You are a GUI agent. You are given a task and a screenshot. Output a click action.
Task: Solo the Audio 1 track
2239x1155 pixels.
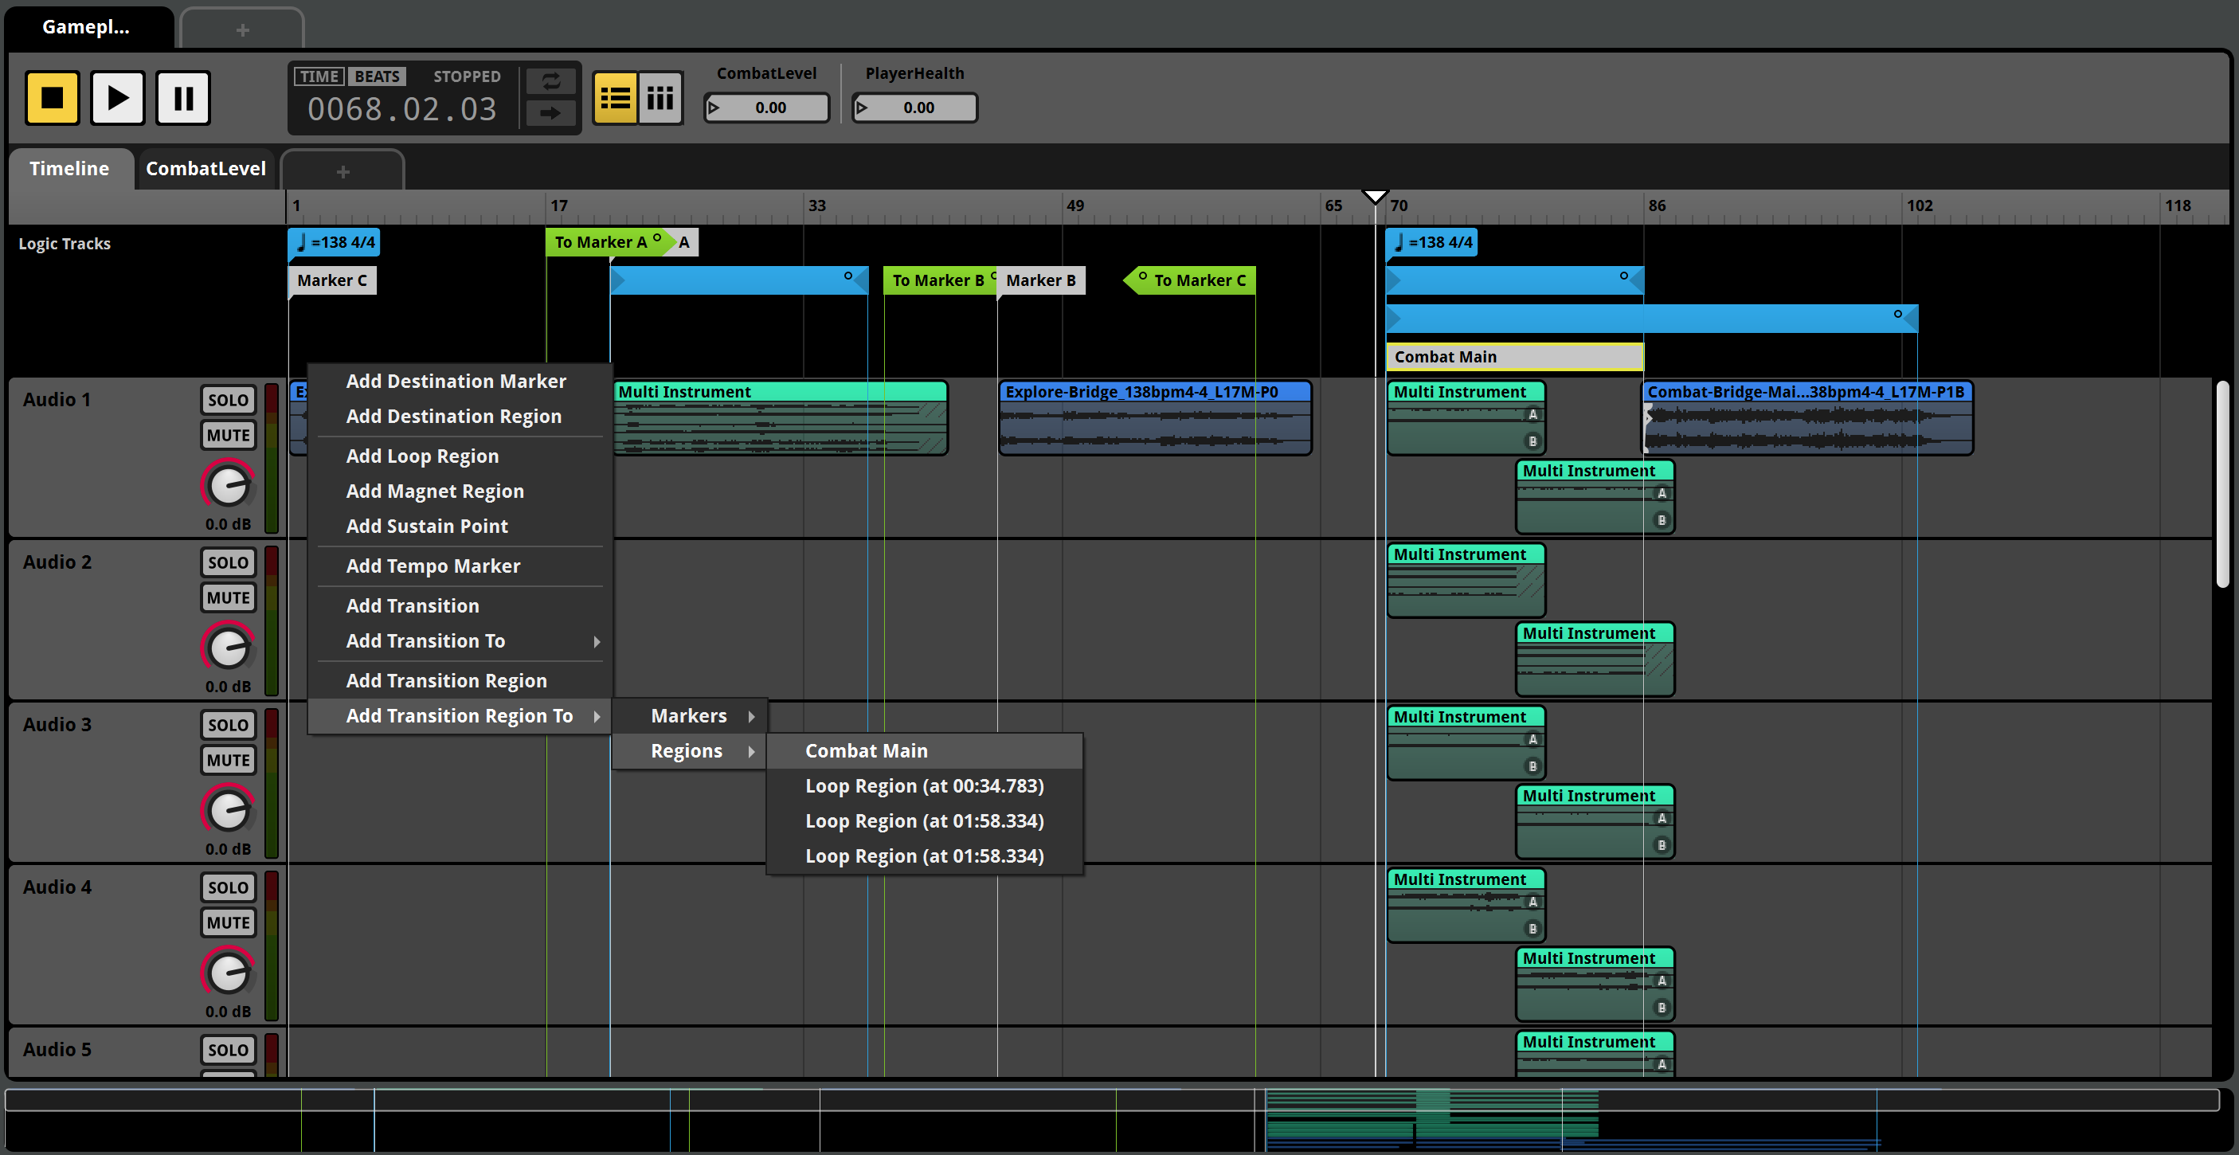[x=229, y=400]
